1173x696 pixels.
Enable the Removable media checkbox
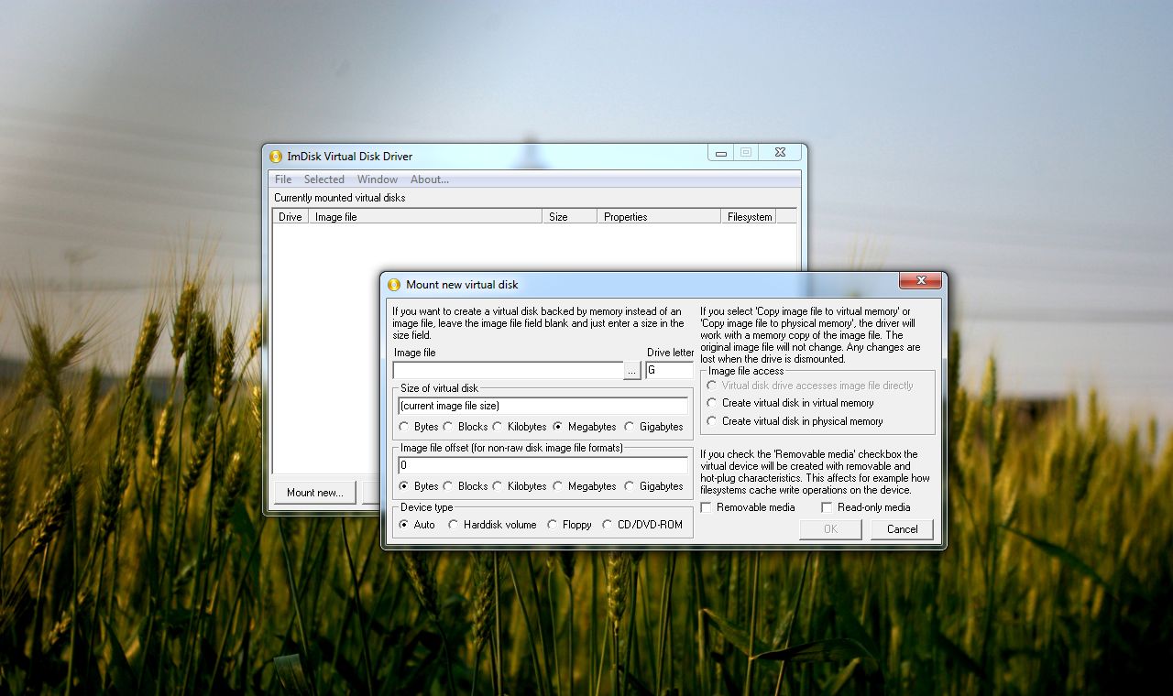click(x=748, y=507)
